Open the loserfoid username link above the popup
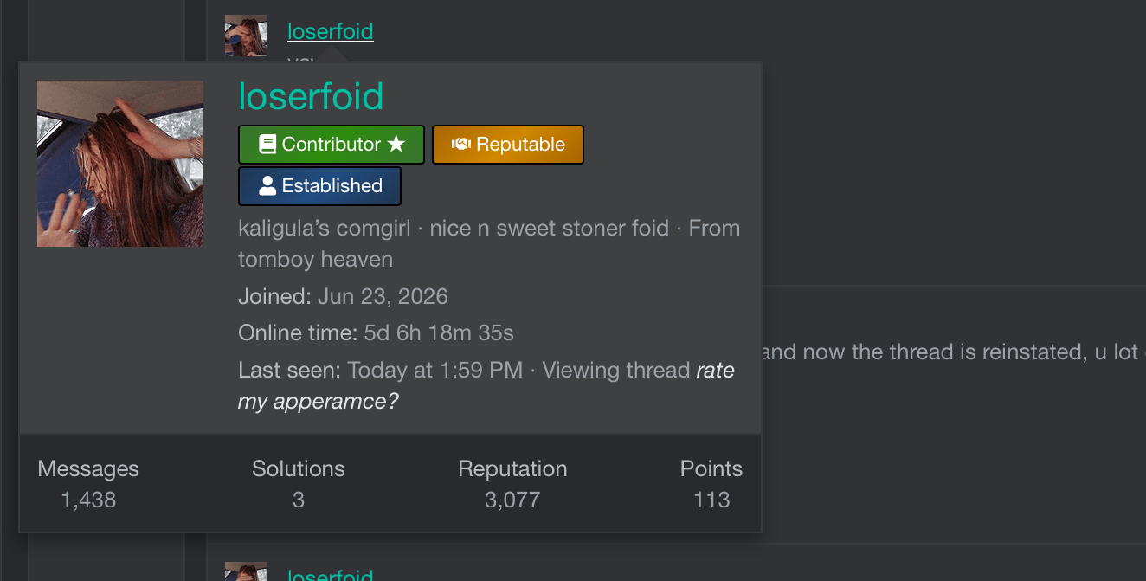Viewport: 1146px width, 581px height. tap(331, 32)
